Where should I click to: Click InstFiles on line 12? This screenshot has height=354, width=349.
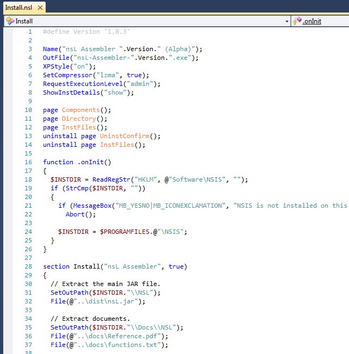(79, 127)
